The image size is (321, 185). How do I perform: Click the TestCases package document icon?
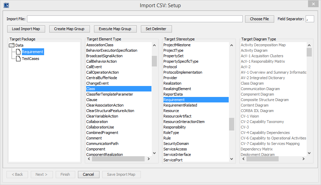pos(18,59)
